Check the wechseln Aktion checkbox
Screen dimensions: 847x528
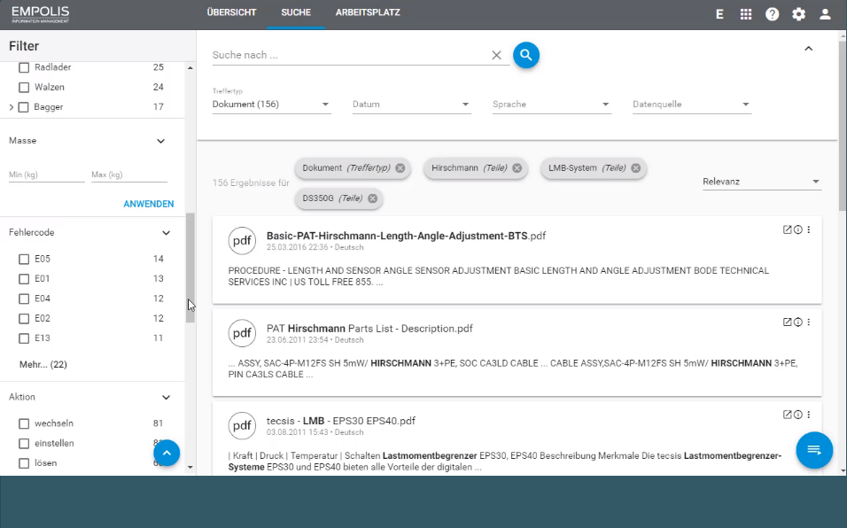click(x=24, y=423)
